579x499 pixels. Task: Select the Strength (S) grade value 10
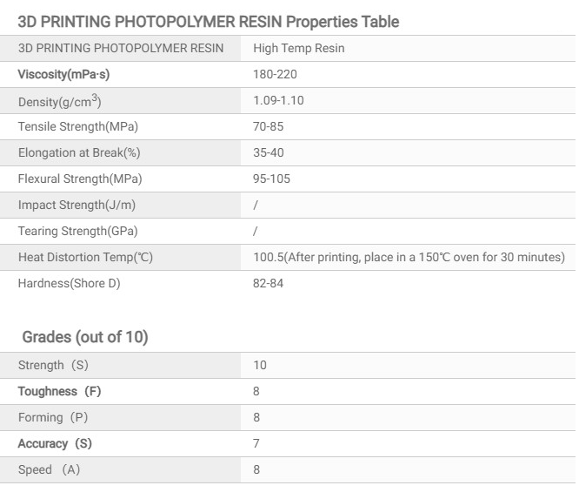tap(260, 365)
